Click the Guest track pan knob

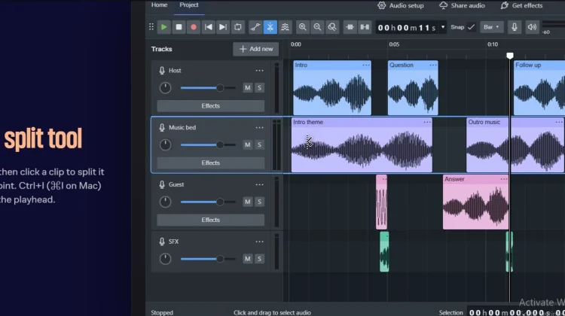166,202
